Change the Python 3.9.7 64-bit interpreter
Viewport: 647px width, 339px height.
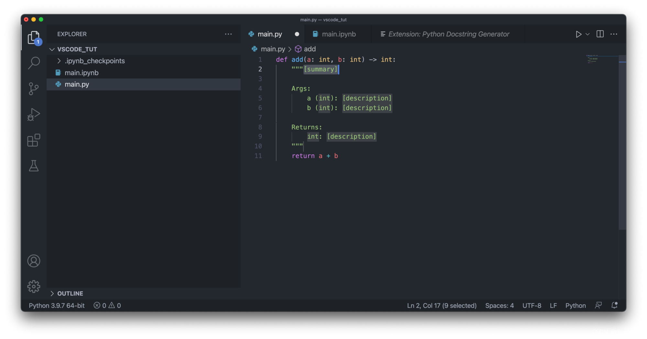[x=57, y=305]
